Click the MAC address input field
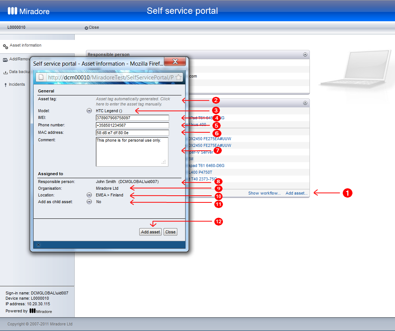Image resolution: width=395 pixels, height=331 pixels. click(x=132, y=133)
